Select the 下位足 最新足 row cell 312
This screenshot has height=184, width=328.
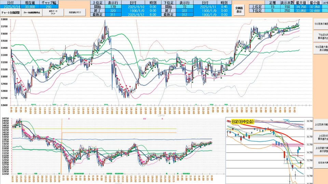184,15
